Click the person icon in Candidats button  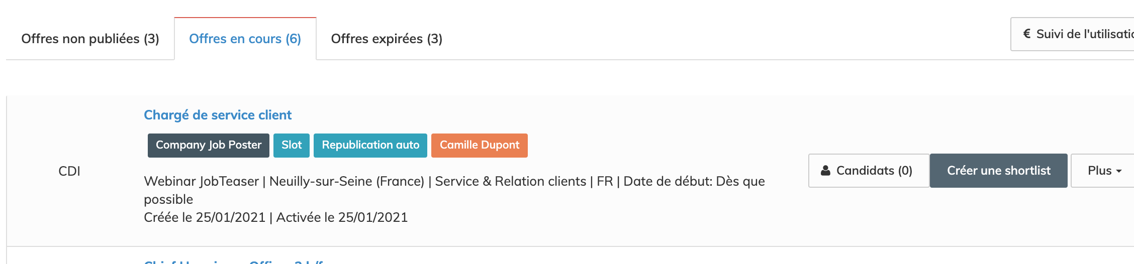[x=825, y=171]
